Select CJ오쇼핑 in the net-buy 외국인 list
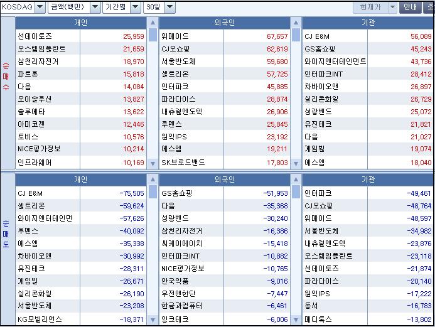The height and width of the screenshot is (327, 435). [176, 49]
